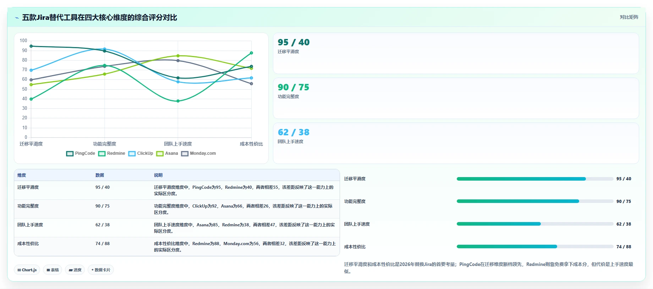Toggle the ClickUp legend swatch
The width and height of the screenshot is (653, 289).
[132, 154]
